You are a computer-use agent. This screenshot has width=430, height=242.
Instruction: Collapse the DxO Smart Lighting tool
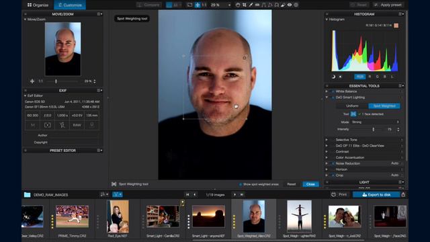[327, 97]
